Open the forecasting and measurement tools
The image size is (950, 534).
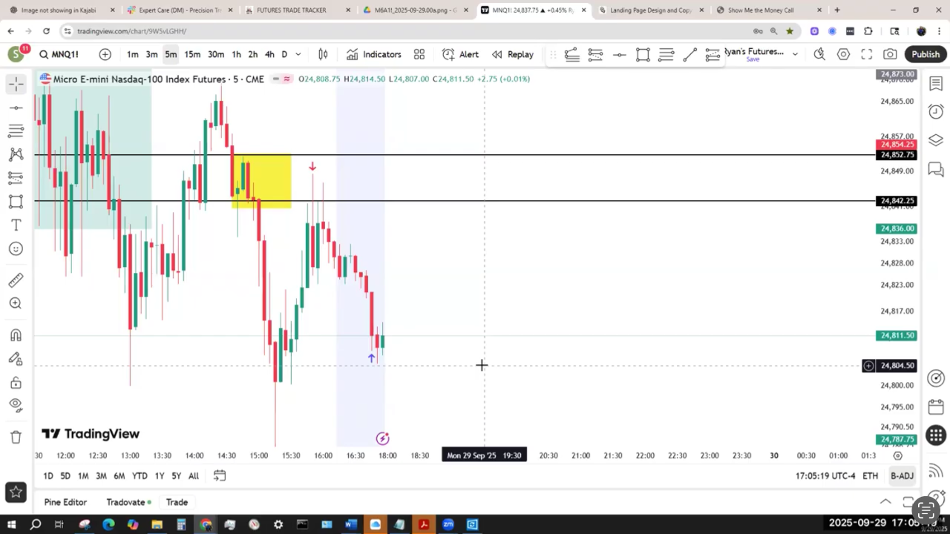point(16,178)
